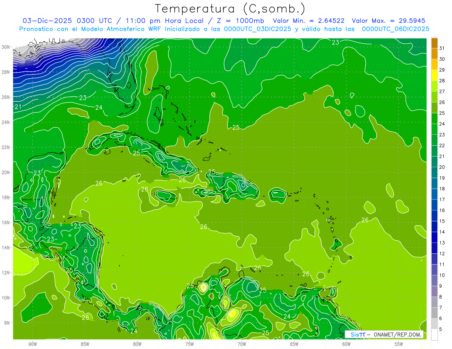Click the legend number '12'
Viewport: 452px width, 349px height.
[x=442, y=253]
